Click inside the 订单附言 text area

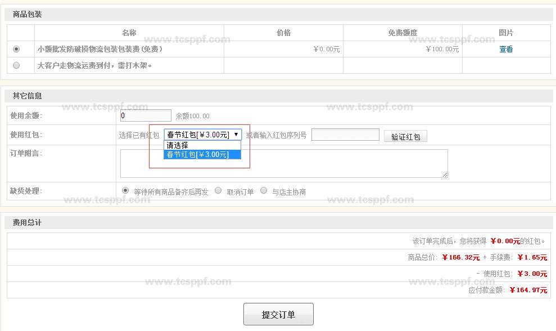click(x=283, y=163)
